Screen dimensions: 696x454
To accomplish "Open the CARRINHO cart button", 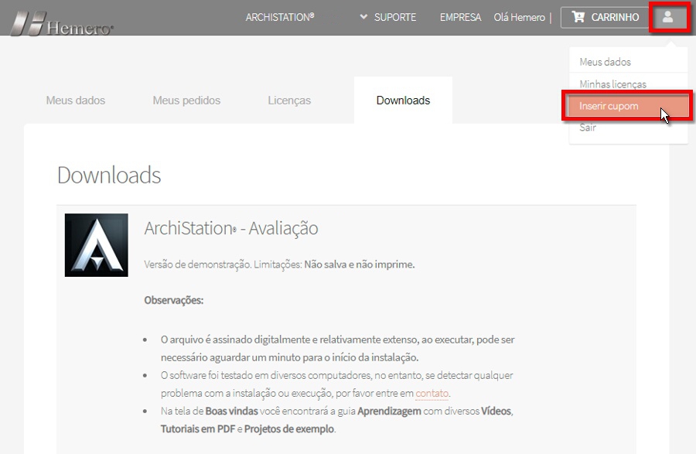I will coord(606,17).
